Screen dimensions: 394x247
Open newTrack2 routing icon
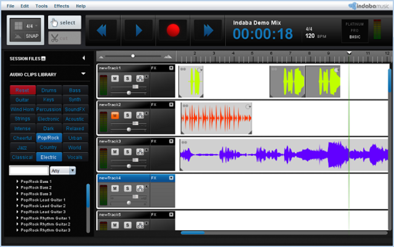[140, 115]
